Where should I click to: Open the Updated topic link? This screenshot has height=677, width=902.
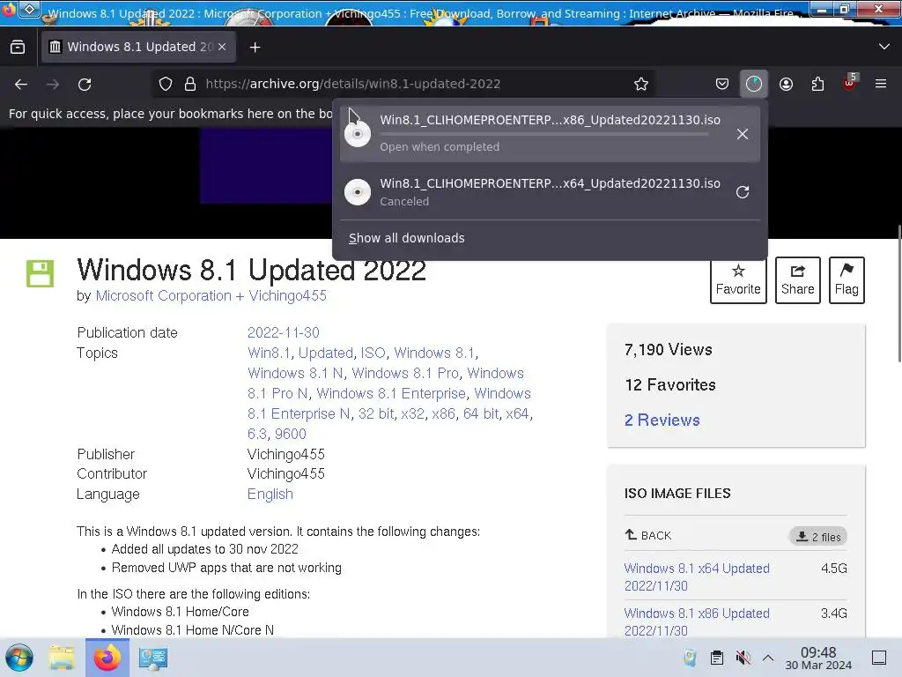tap(326, 353)
